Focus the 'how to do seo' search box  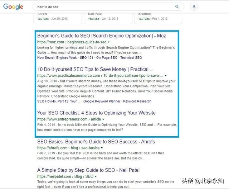pos(108,7)
